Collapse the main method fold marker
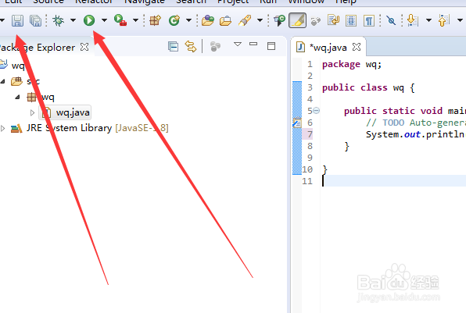Viewport: 466px width, 313px height. pyautogui.click(x=317, y=111)
